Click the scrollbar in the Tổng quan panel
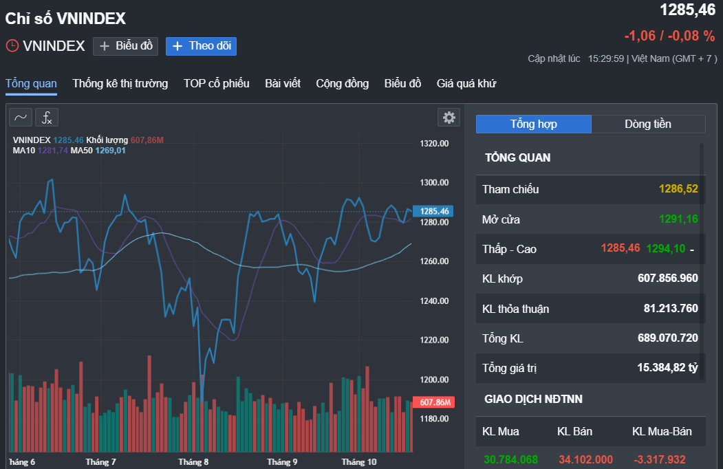Screen dimensions: 723x469 tap(702, 261)
